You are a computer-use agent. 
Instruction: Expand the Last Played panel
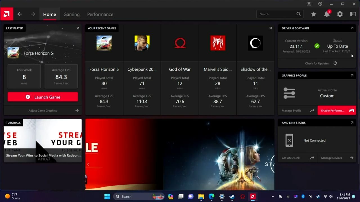pyautogui.click(x=78, y=28)
